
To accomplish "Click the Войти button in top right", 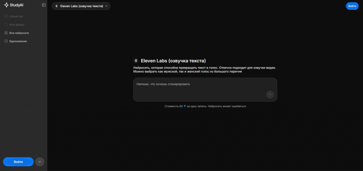I will click(352, 6).
